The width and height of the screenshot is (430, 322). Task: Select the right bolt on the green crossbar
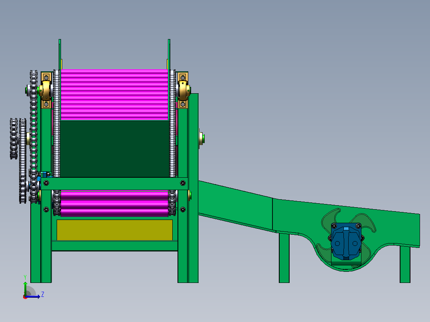tap(183, 183)
